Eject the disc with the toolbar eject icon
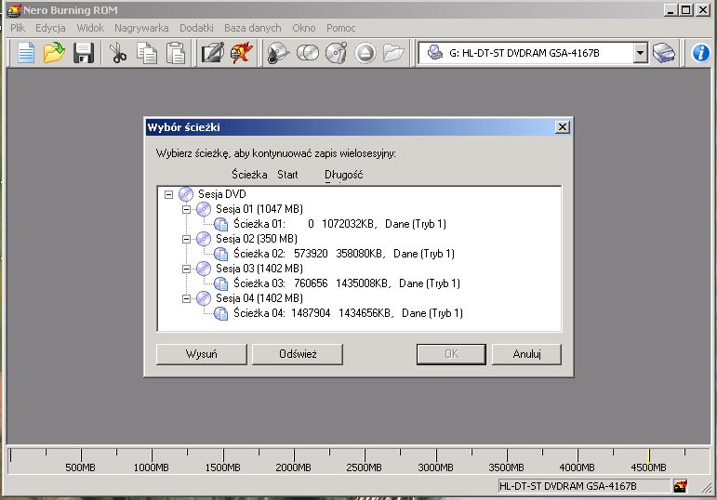Image resolution: width=717 pixels, height=500 pixels. tap(365, 53)
